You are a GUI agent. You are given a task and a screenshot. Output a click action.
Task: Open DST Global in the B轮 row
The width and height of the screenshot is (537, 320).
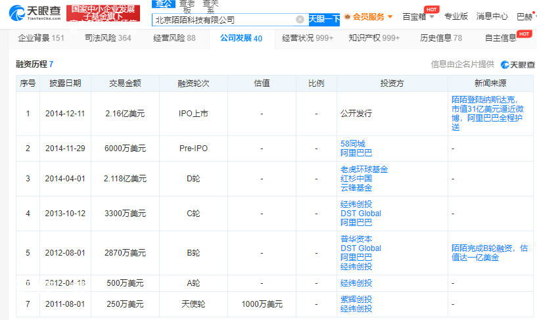pyautogui.click(x=361, y=248)
